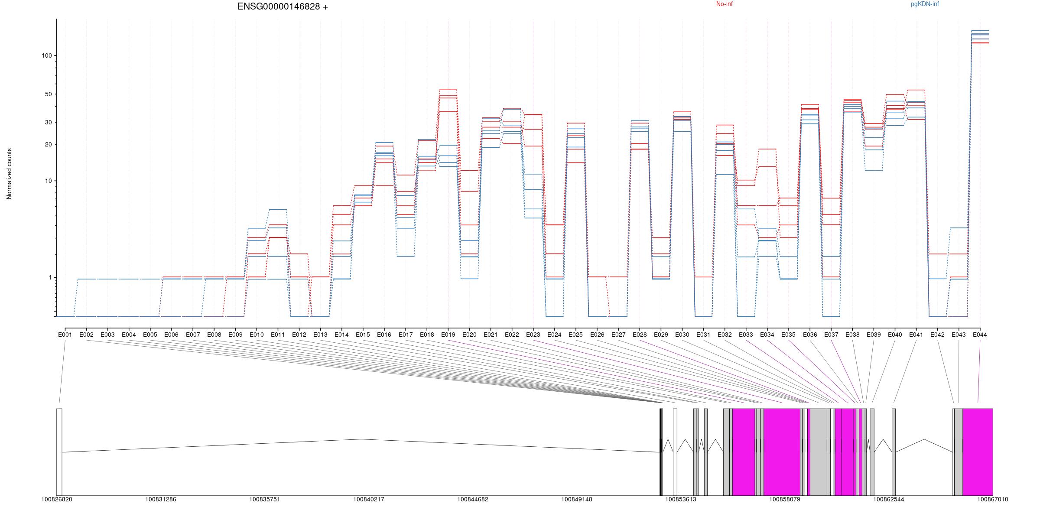Select exon bin label E027

pyautogui.click(x=618, y=335)
